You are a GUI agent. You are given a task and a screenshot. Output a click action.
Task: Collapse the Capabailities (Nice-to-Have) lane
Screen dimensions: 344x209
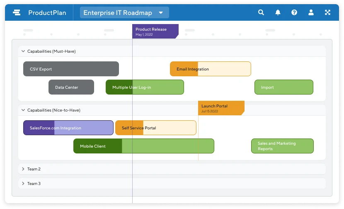(x=23, y=110)
